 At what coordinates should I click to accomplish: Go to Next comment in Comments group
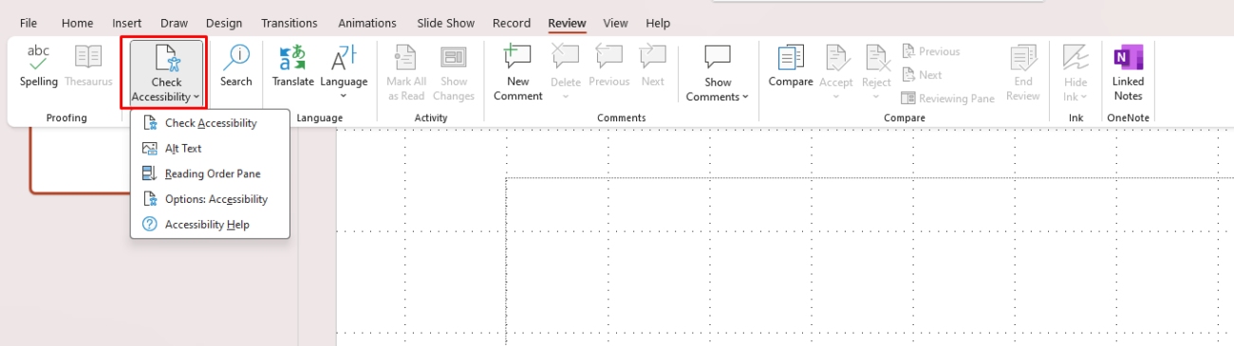click(x=653, y=66)
